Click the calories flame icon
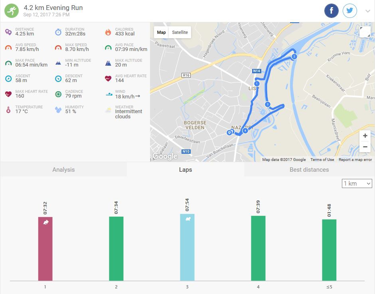 [108, 32]
